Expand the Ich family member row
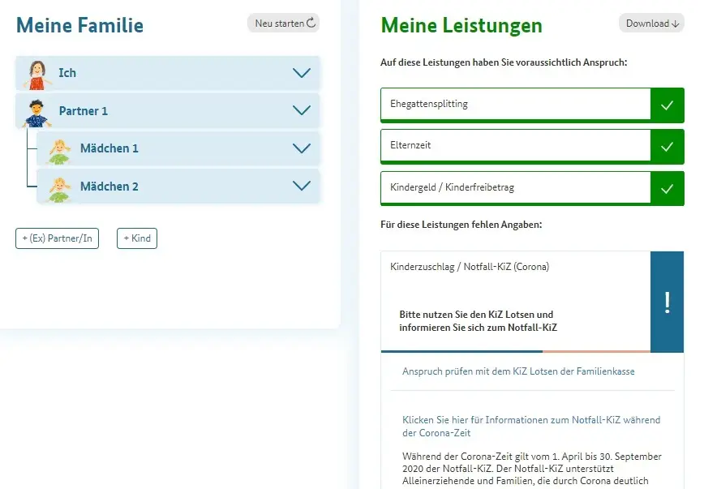This screenshot has width=704, height=489. 301,73
